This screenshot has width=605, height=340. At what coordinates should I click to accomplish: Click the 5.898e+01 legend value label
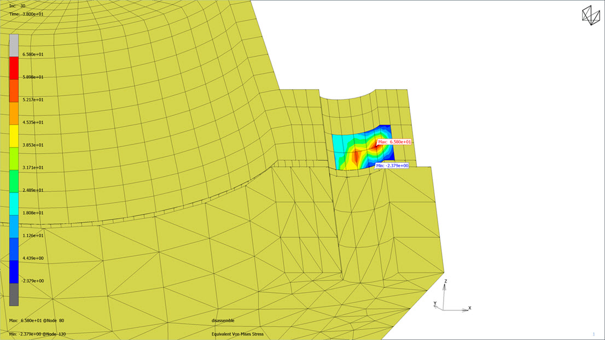33,77
